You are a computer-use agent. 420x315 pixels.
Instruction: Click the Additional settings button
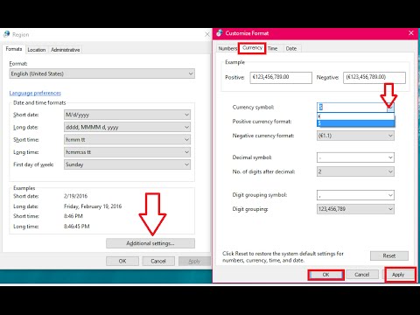(150, 243)
